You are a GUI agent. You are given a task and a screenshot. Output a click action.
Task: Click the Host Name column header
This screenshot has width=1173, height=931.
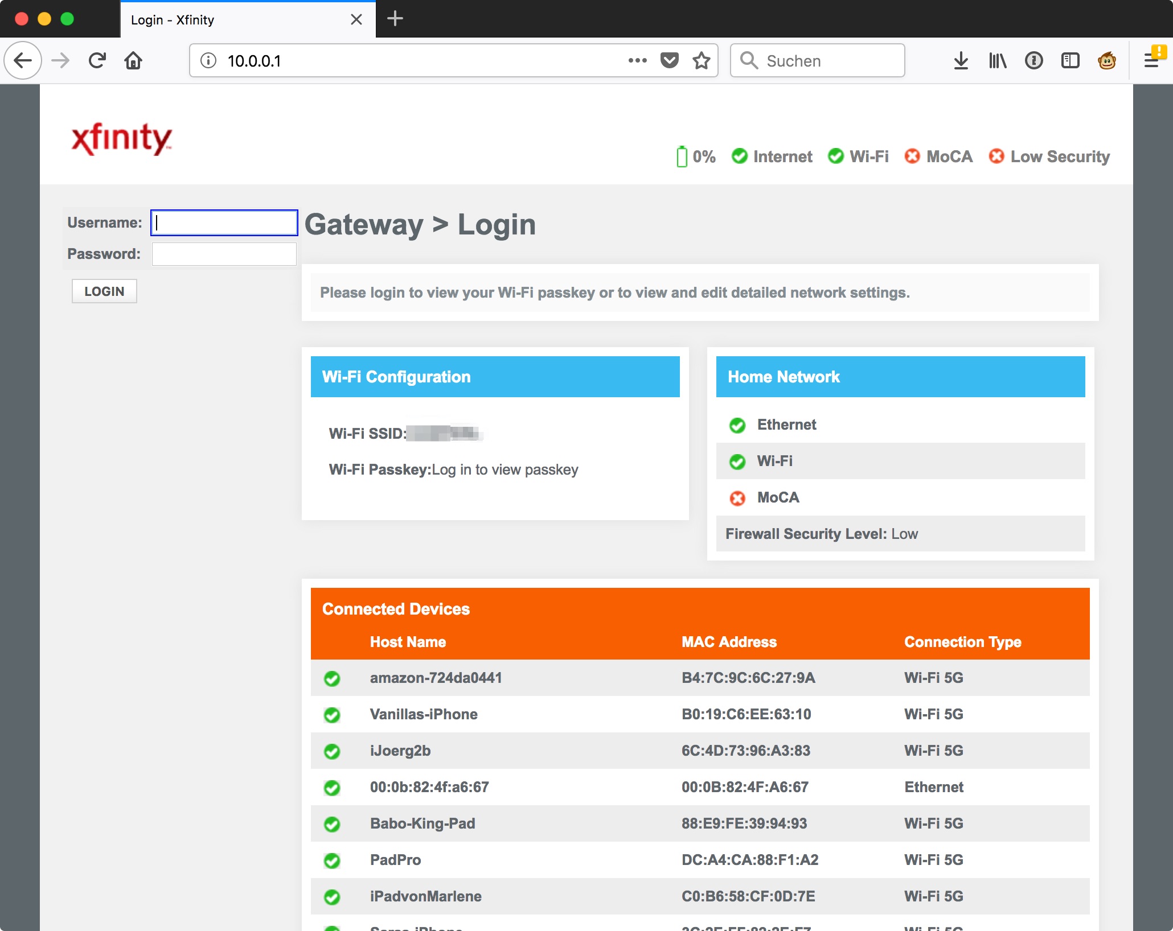coord(408,642)
